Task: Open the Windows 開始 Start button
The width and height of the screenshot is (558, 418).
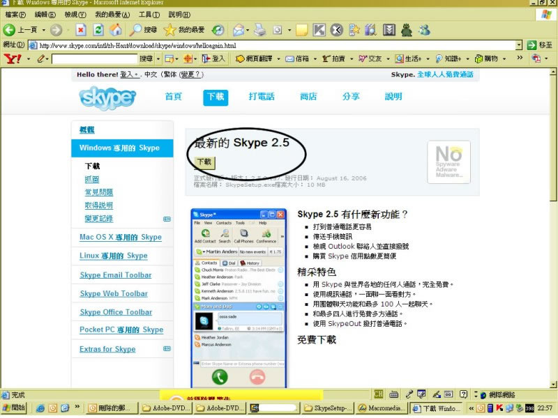Action: (x=14, y=408)
